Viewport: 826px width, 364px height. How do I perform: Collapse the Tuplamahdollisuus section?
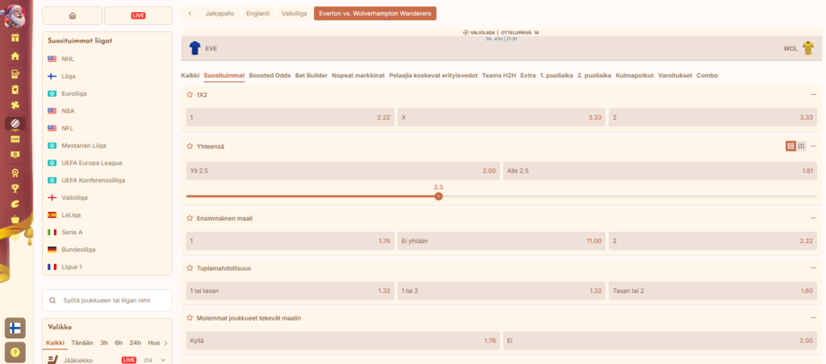(813, 267)
